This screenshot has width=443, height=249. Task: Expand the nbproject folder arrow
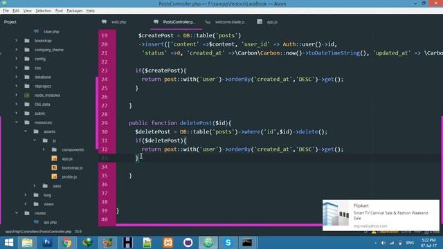[16, 86]
